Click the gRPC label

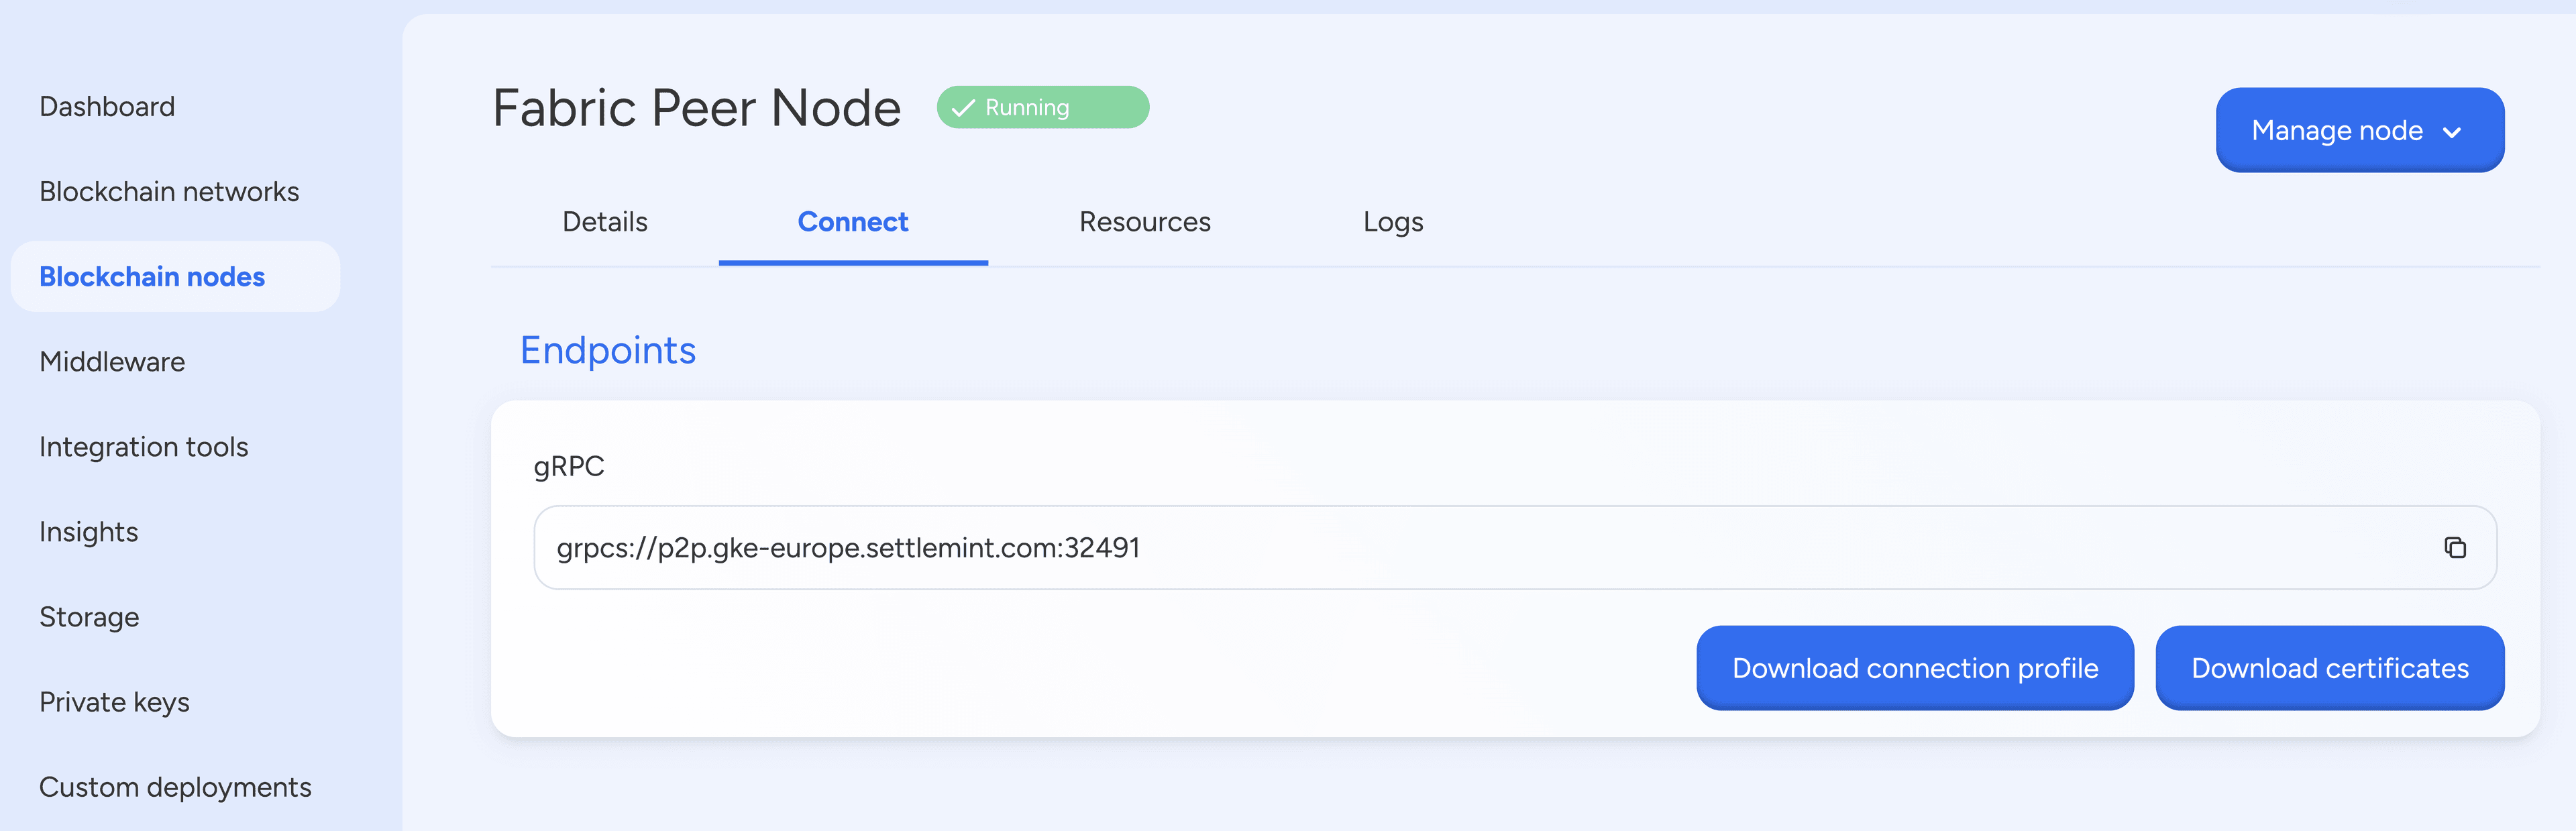[569, 466]
